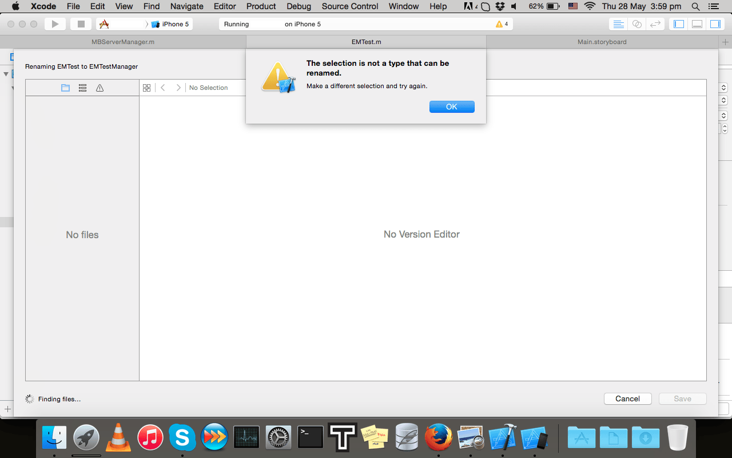
Task: Launch Firefox from the Dock
Action: click(439, 438)
